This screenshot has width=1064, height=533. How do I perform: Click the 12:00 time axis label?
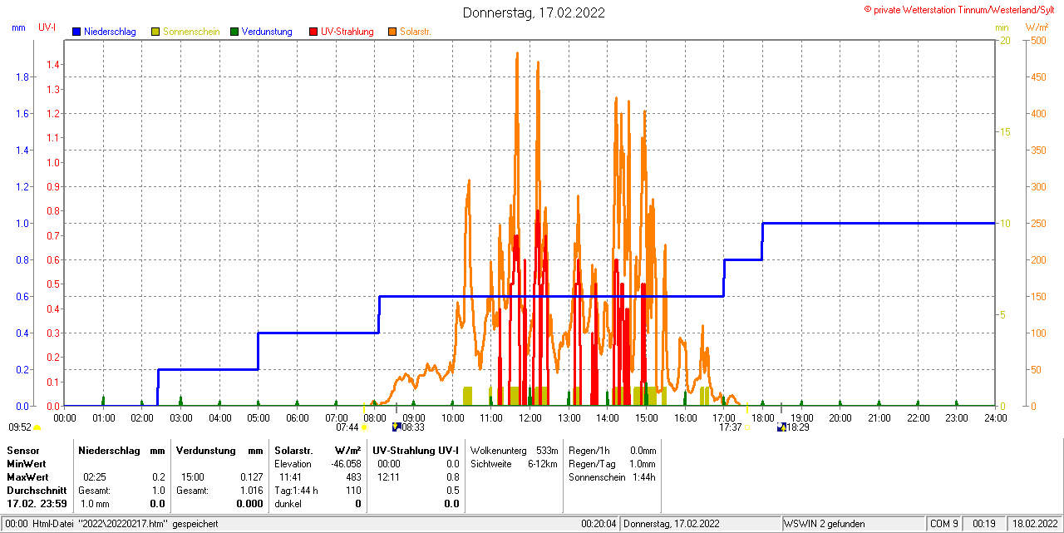click(x=530, y=417)
